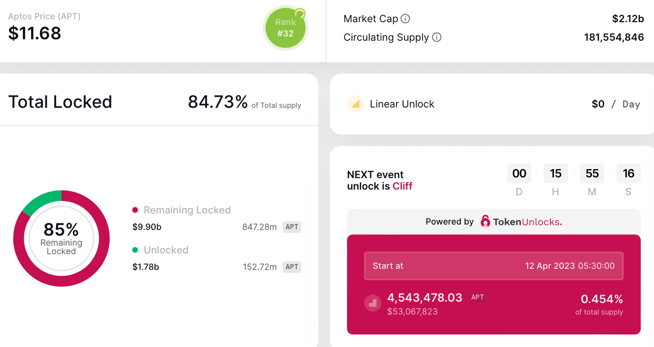Click the APT tag next to 4,543,478.03
The height and width of the screenshot is (347, 654).
click(x=477, y=298)
